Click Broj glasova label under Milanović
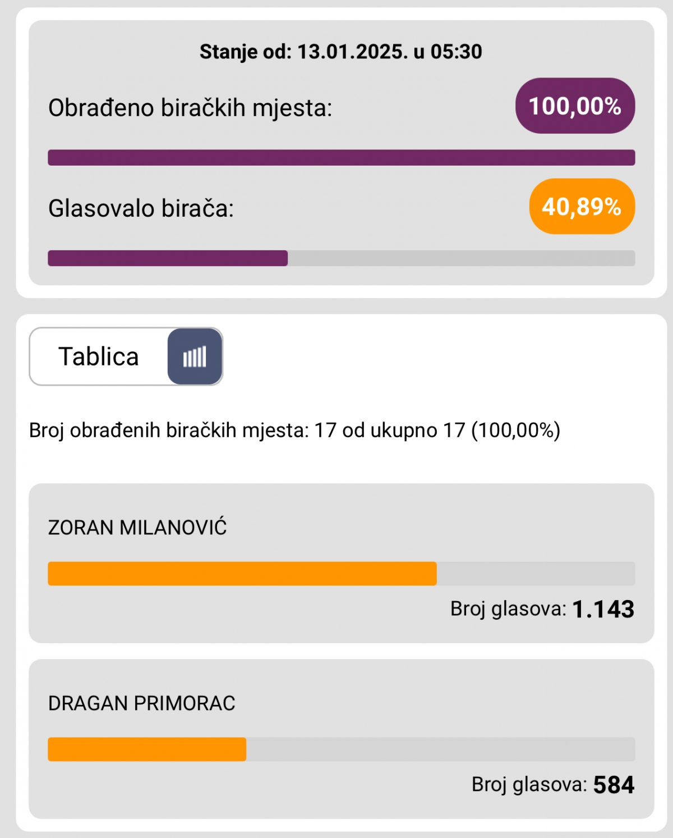This screenshot has width=673, height=838. [x=508, y=609]
